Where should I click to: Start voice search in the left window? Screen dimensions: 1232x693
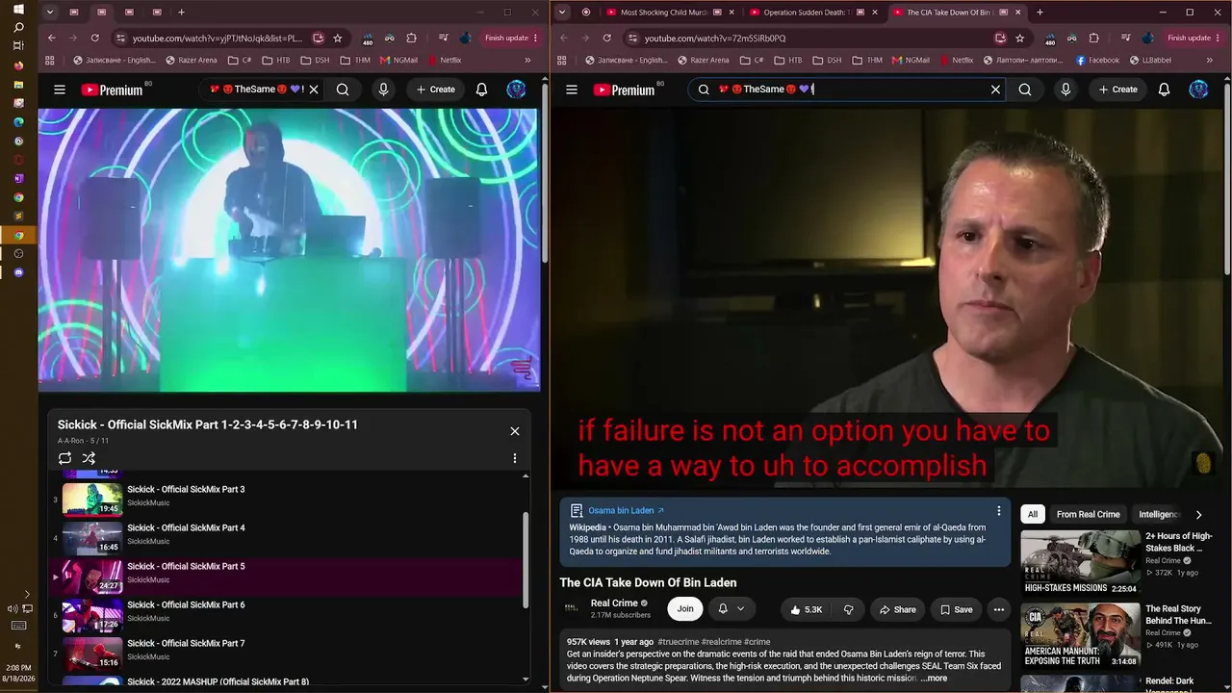point(383,90)
